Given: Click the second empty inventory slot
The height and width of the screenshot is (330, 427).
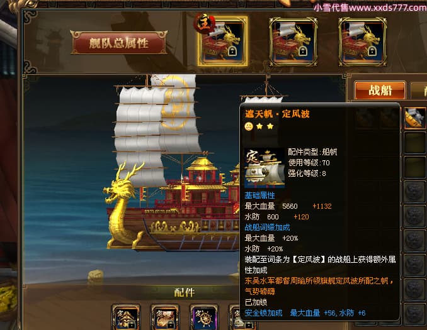Looking at the screenshot, I should tap(415, 167).
